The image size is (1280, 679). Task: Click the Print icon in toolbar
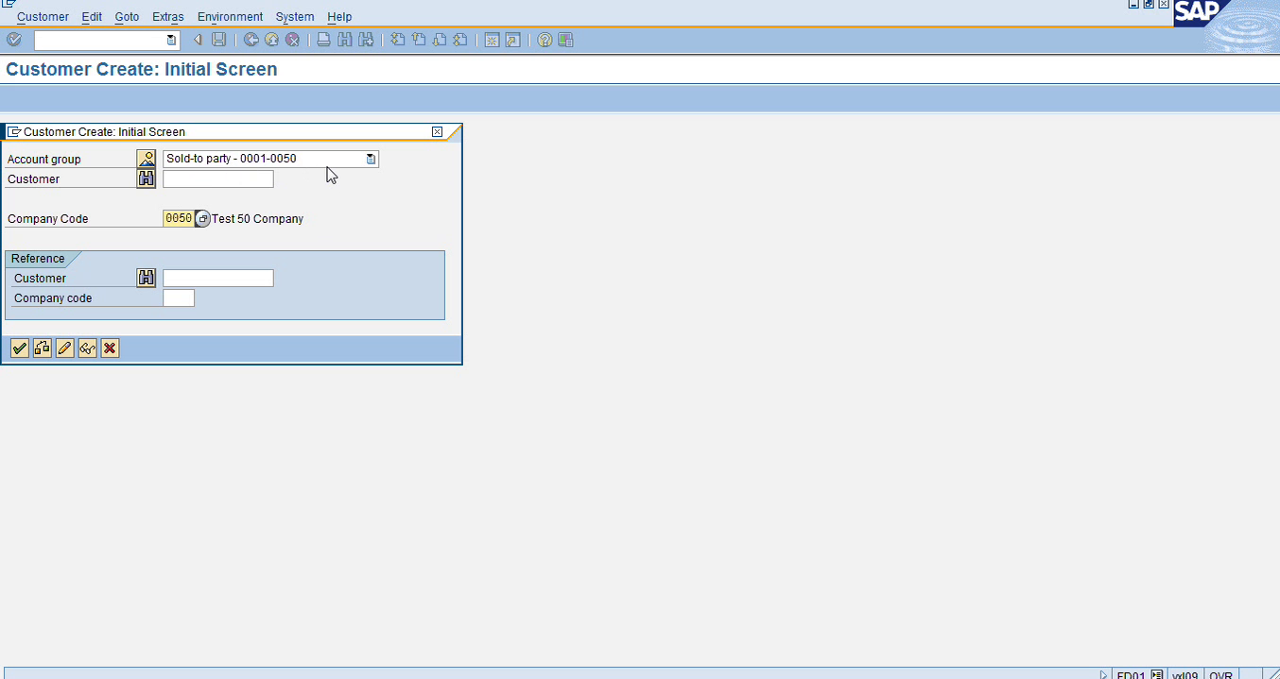[323, 40]
